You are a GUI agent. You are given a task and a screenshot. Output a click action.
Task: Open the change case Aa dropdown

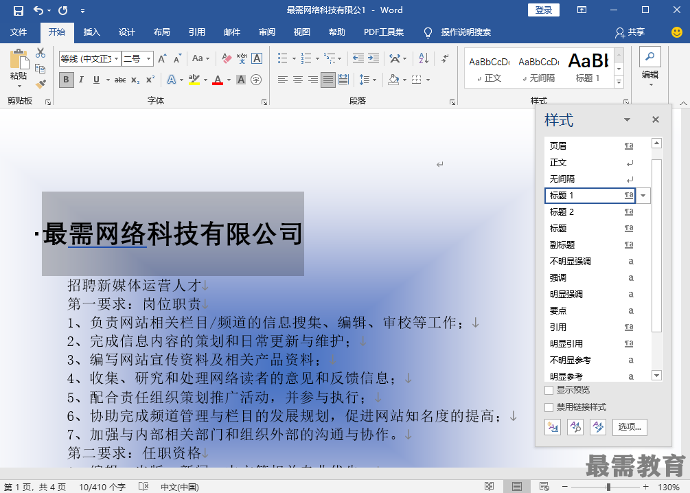coord(200,58)
